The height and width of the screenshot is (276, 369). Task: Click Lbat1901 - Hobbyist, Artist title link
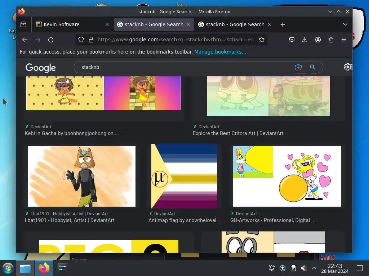click(70, 220)
